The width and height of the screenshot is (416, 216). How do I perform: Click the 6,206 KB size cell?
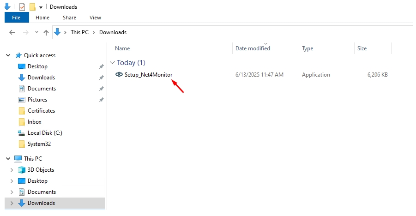(377, 75)
